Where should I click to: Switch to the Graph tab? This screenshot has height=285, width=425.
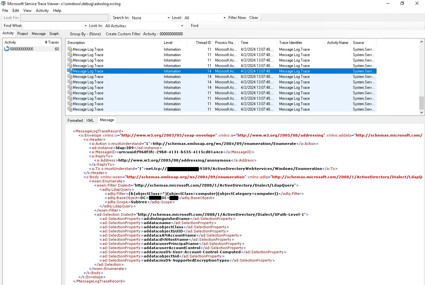point(54,33)
